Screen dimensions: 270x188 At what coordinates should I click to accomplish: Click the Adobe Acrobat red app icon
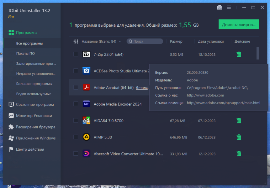pyautogui.click(x=86, y=87)
